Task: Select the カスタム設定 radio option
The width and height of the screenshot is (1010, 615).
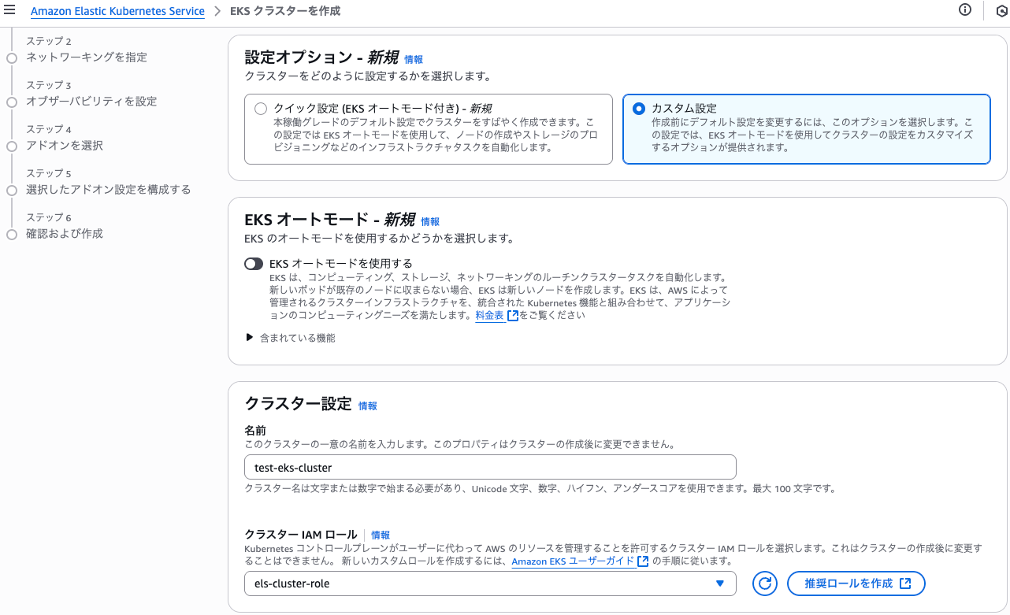Action: [639, 109]
